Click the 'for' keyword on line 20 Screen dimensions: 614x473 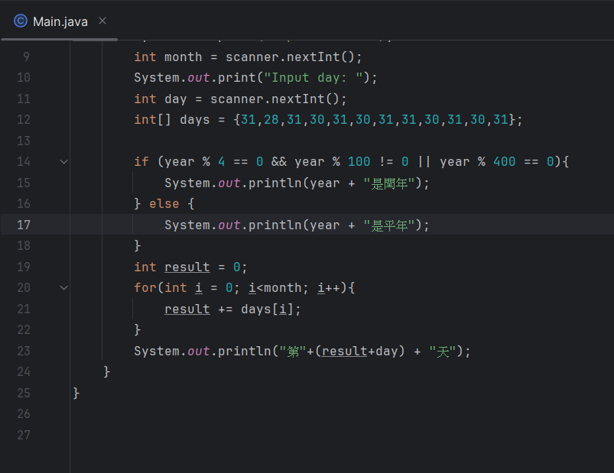145,288
